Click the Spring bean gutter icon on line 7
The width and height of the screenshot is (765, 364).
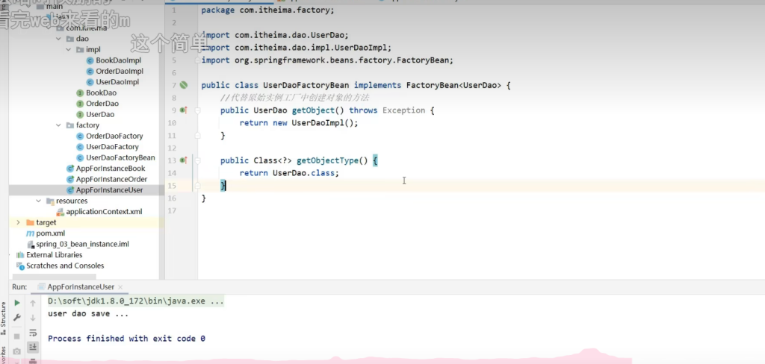pyautogui.click(x=183, y=85)
